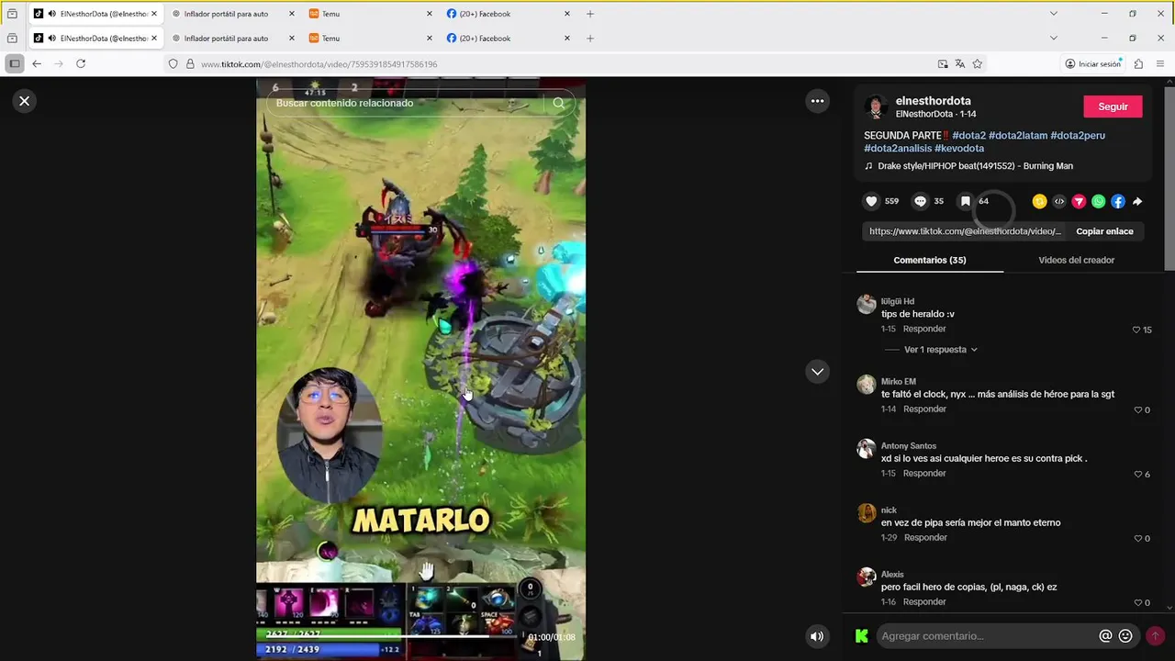Reply to Alexis's comment

(924, 602)
